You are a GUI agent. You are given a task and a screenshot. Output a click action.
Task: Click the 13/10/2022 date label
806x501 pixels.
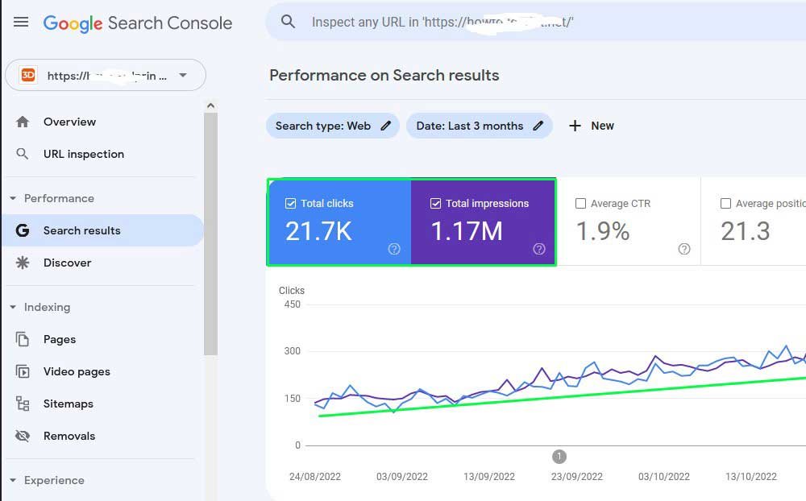coord(751,476)
